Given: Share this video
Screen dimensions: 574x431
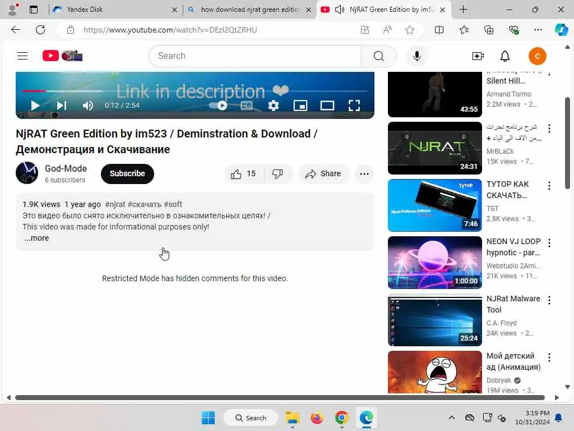Looking at the screenshot, I should [x=323, y=174].
